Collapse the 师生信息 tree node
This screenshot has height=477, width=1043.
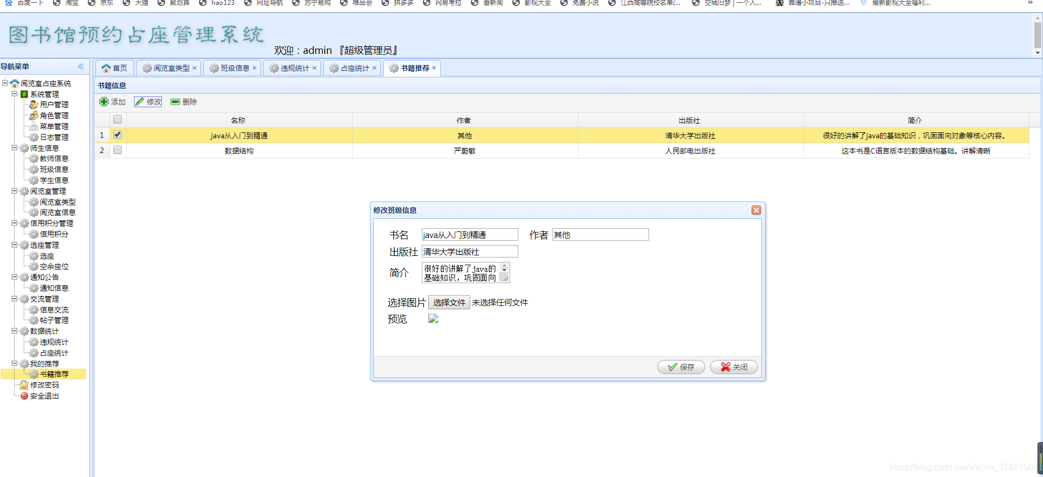tap(15, 148)
